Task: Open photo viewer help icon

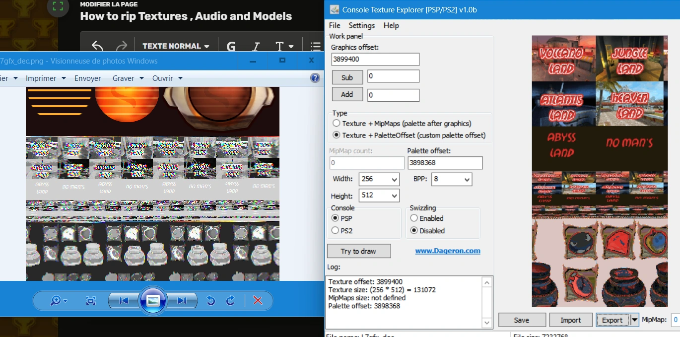Action: (315, 78)
